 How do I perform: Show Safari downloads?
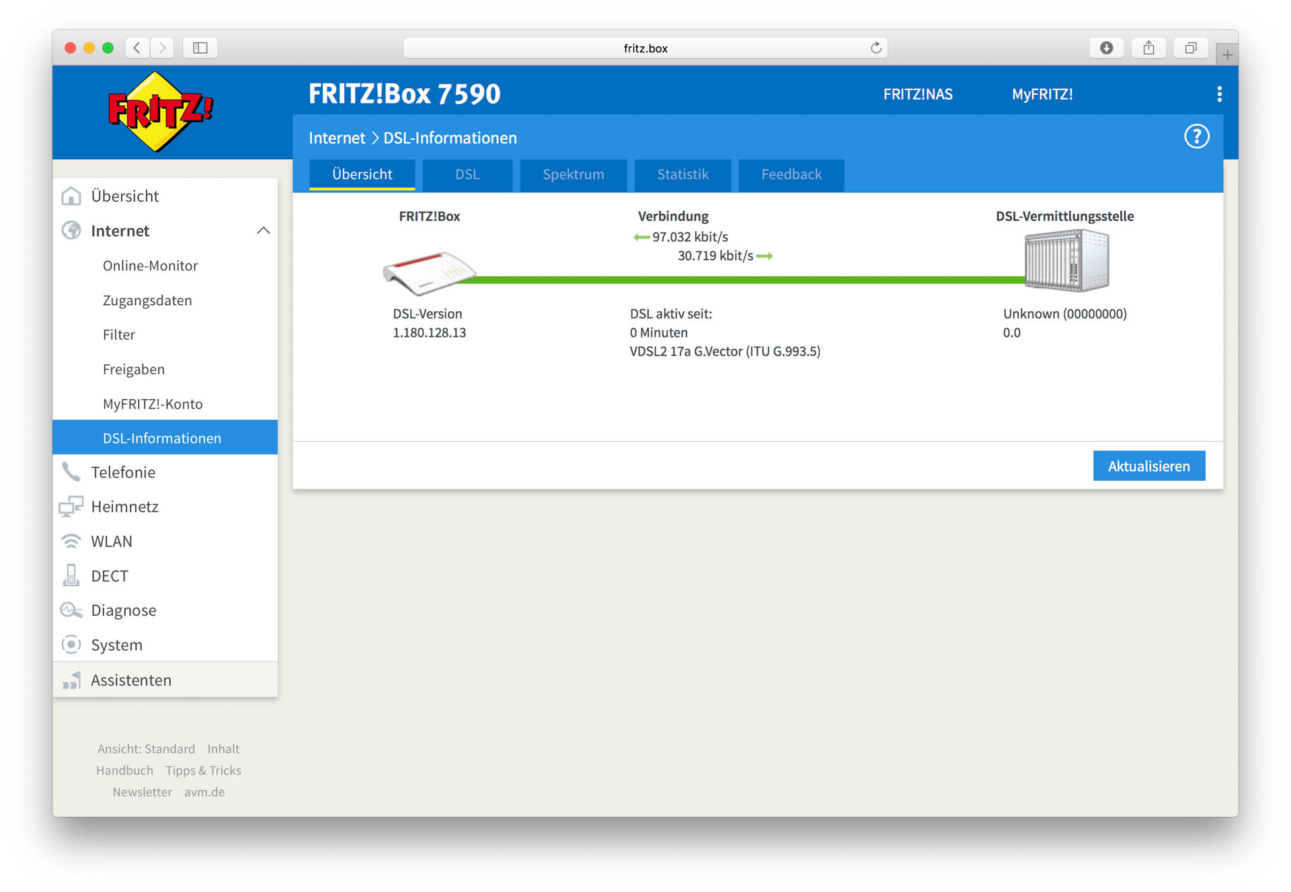pos(1106,48)
